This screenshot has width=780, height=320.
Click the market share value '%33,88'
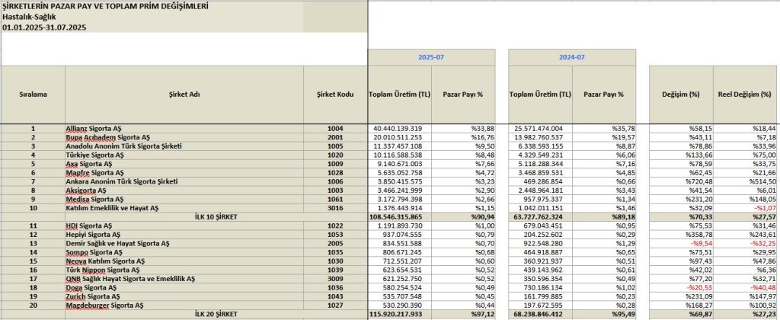463,129
